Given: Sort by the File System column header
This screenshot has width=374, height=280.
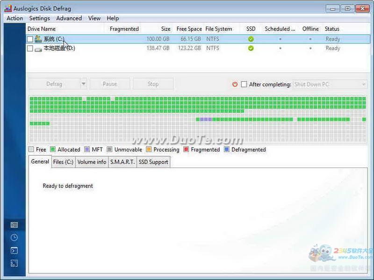Looking at the screenshot, I should click(218, 29).
